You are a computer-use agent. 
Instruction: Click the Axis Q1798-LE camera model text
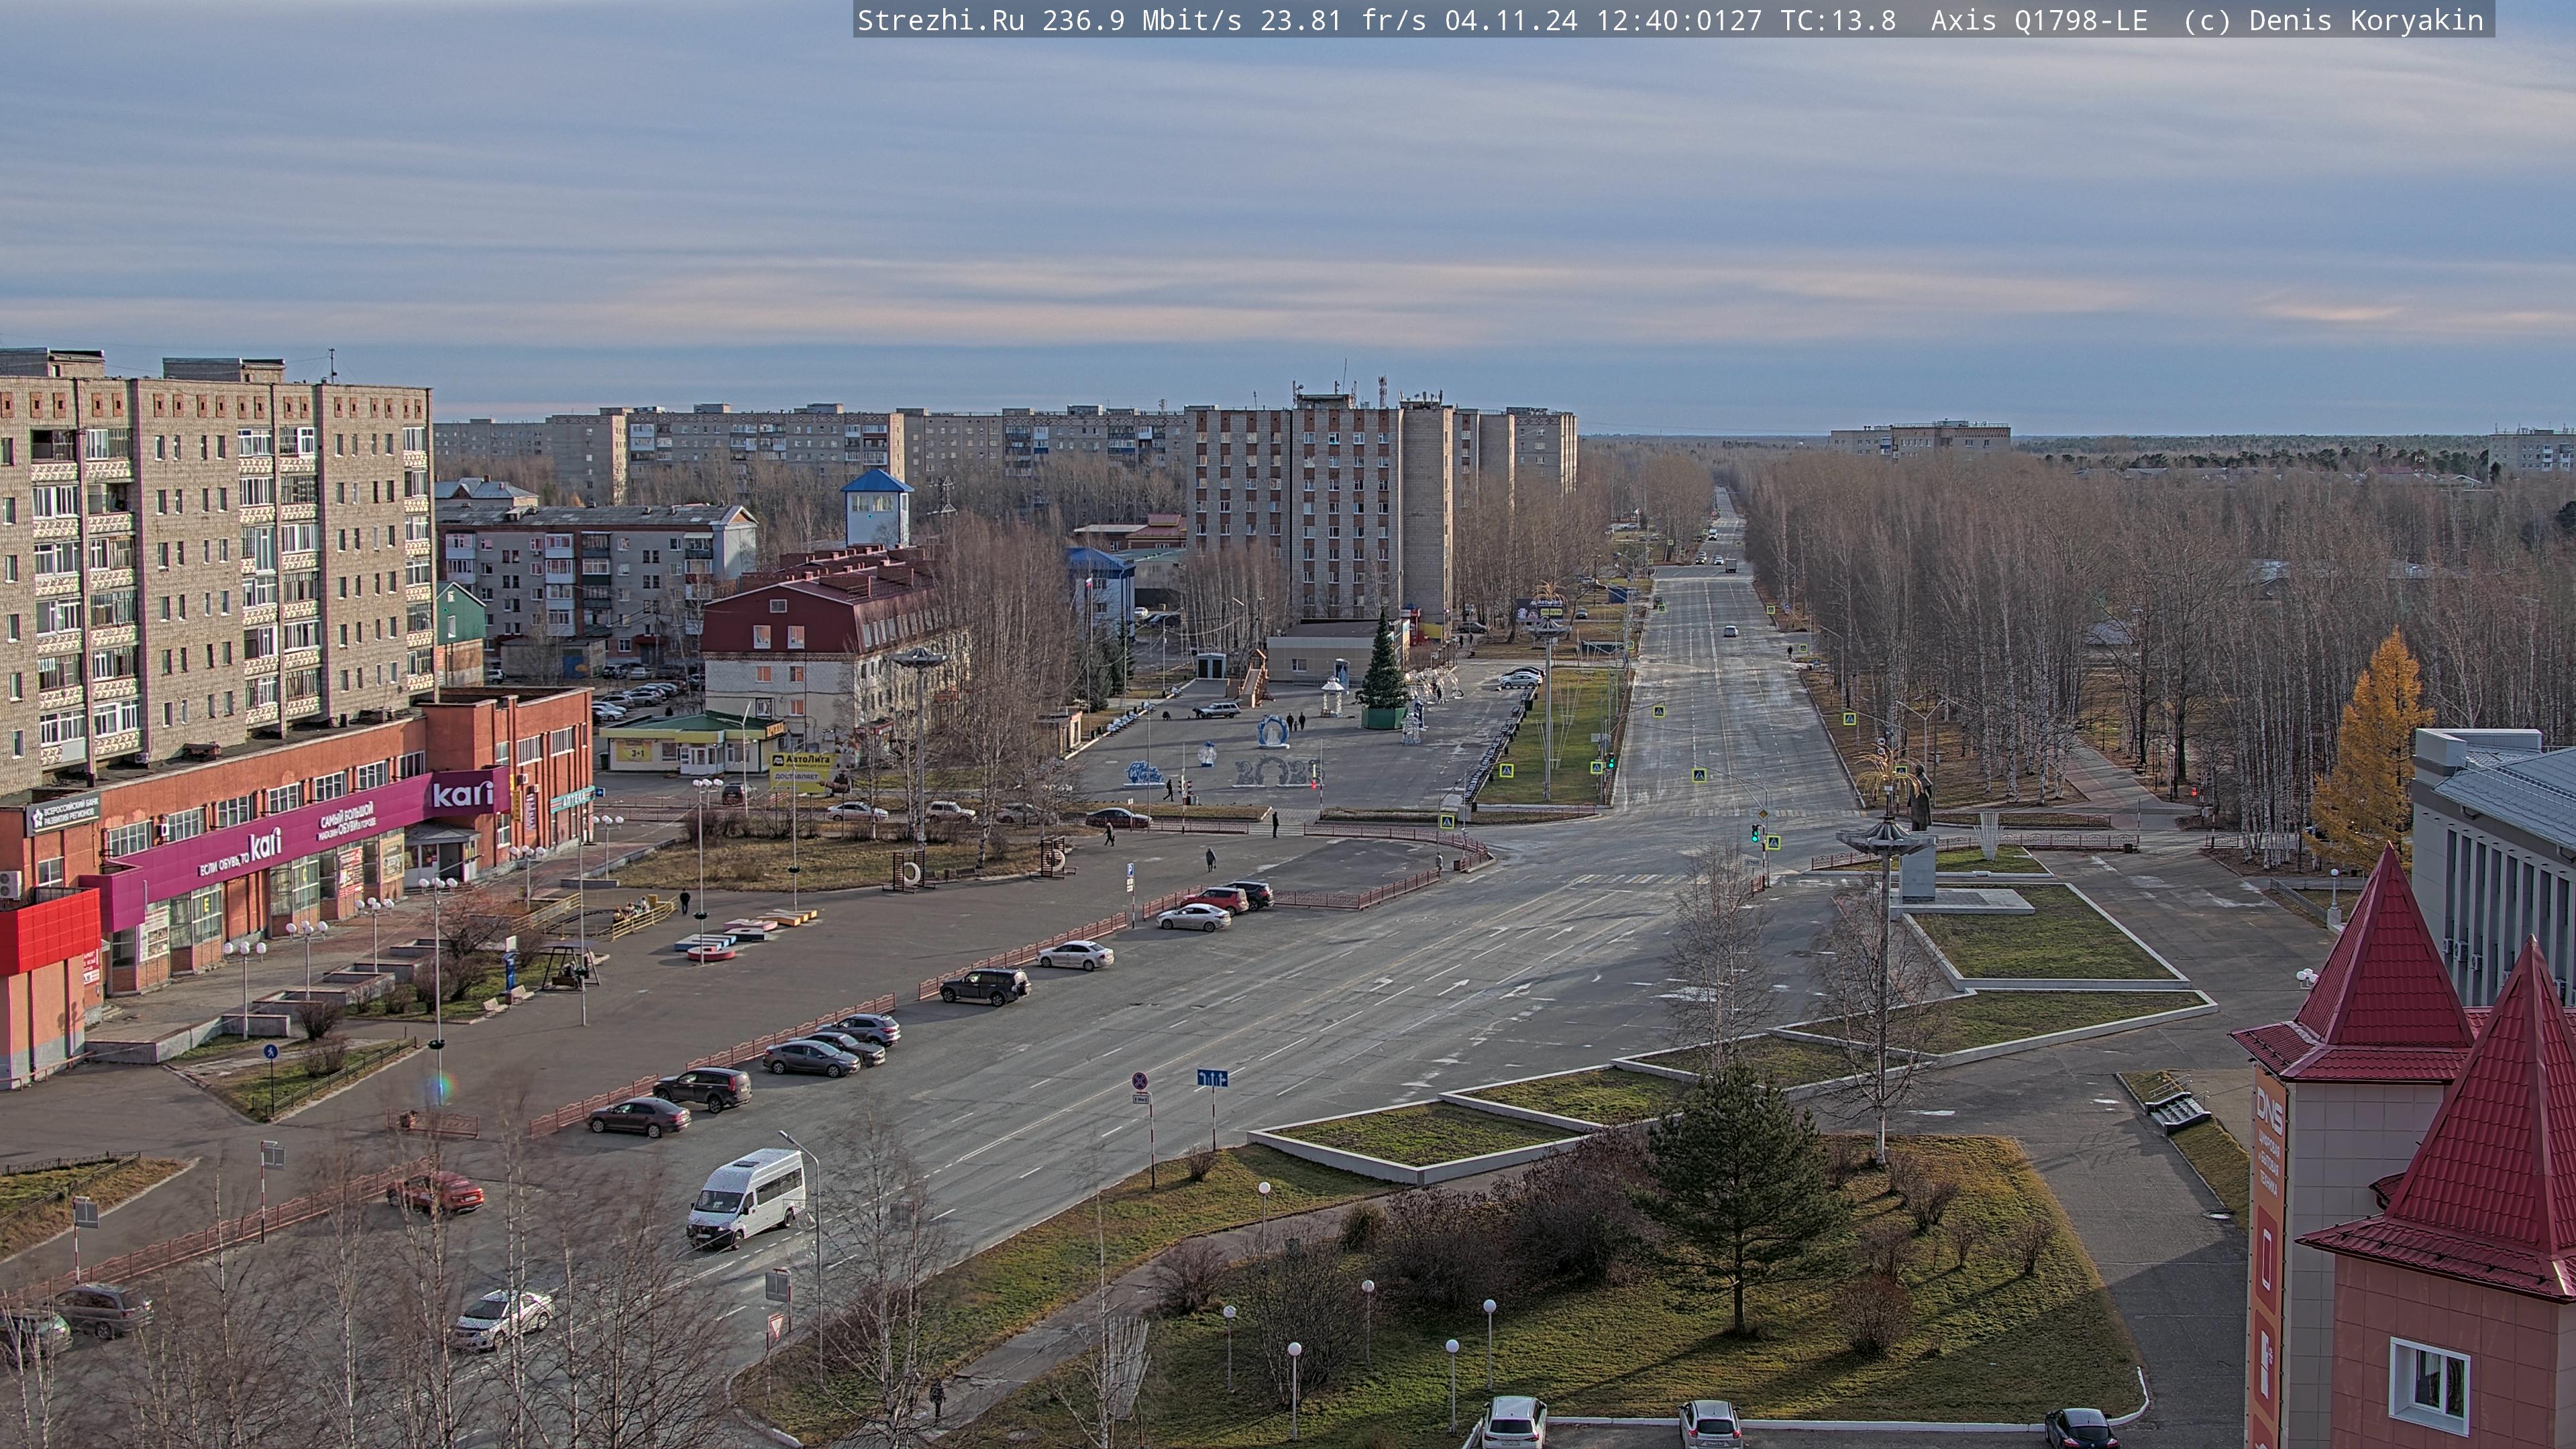pyautogui.click(x=2039, y=21)
